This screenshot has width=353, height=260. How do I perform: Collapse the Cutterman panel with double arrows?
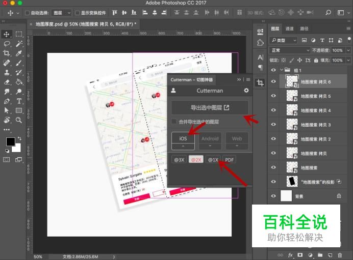click(239, 79)
